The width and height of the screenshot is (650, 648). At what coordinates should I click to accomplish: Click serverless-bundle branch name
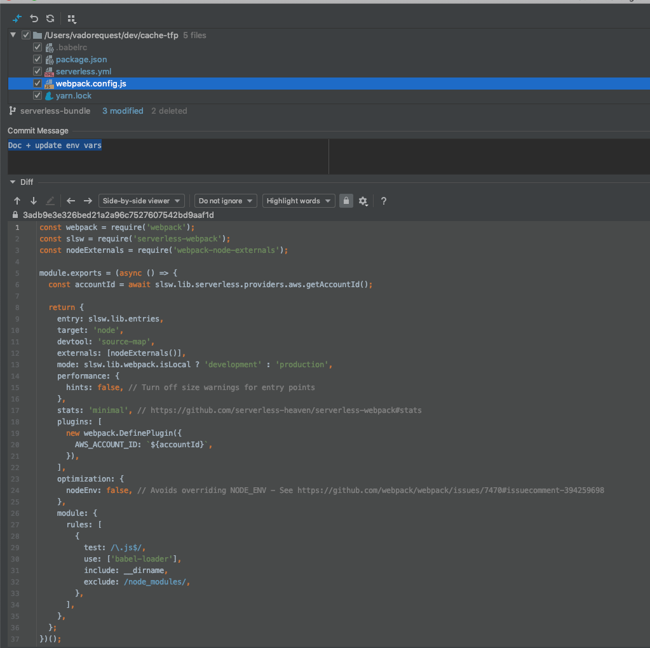[55, 111]
